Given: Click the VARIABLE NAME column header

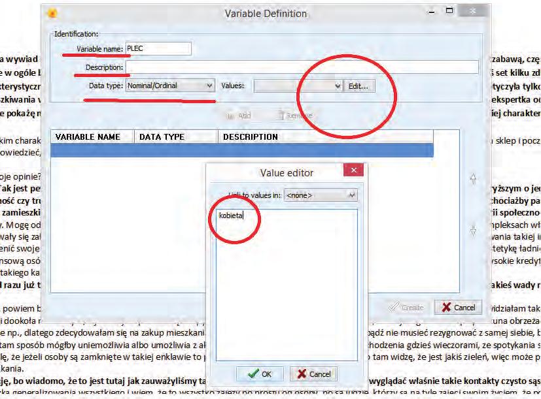Looking at the screenshot, I should (x=92, y=136).
